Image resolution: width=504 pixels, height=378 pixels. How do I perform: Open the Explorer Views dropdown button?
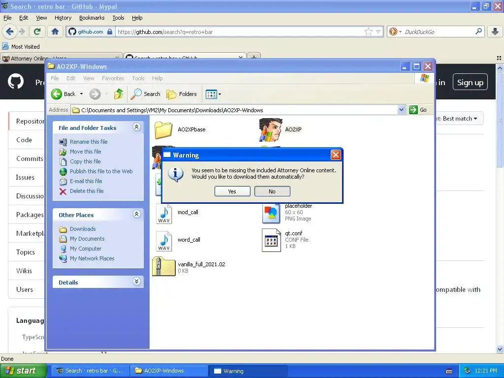pyautogui.click(x=214, y=94)
